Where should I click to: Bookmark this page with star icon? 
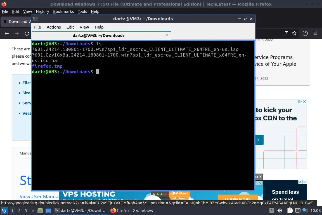[x=294, y=33]
